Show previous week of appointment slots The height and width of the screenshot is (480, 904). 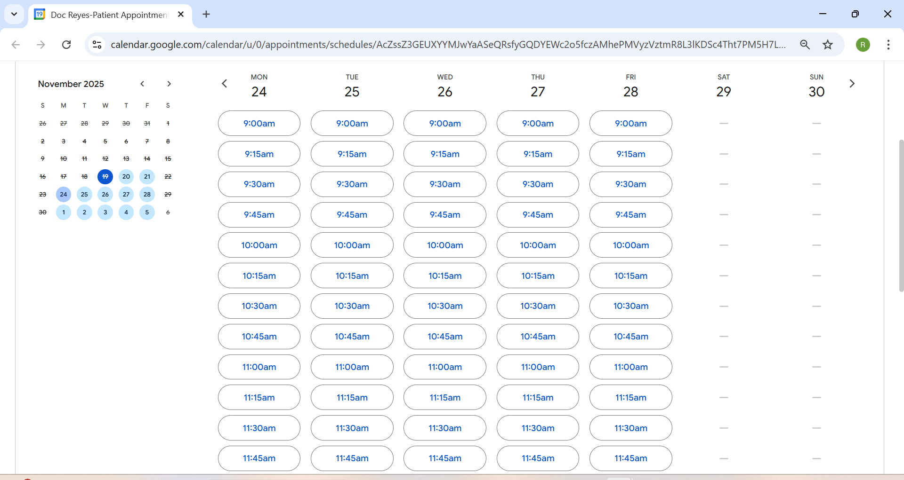point(225,84)
